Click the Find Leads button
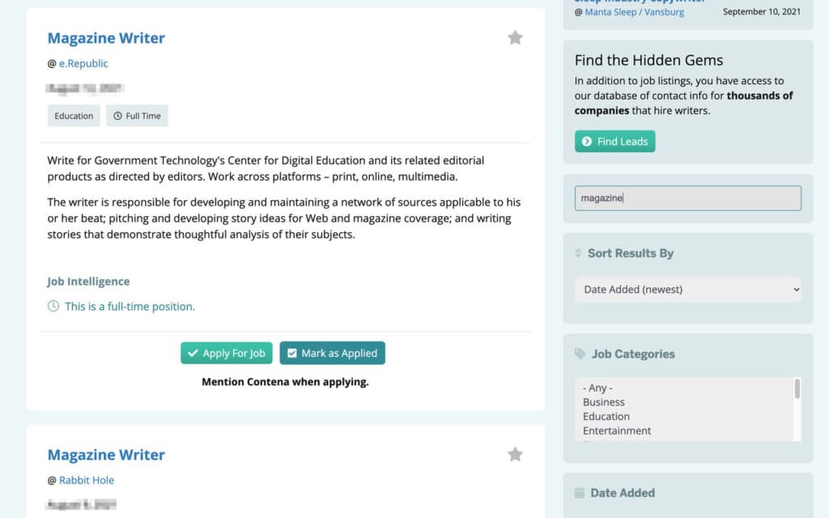 [614, 141]
